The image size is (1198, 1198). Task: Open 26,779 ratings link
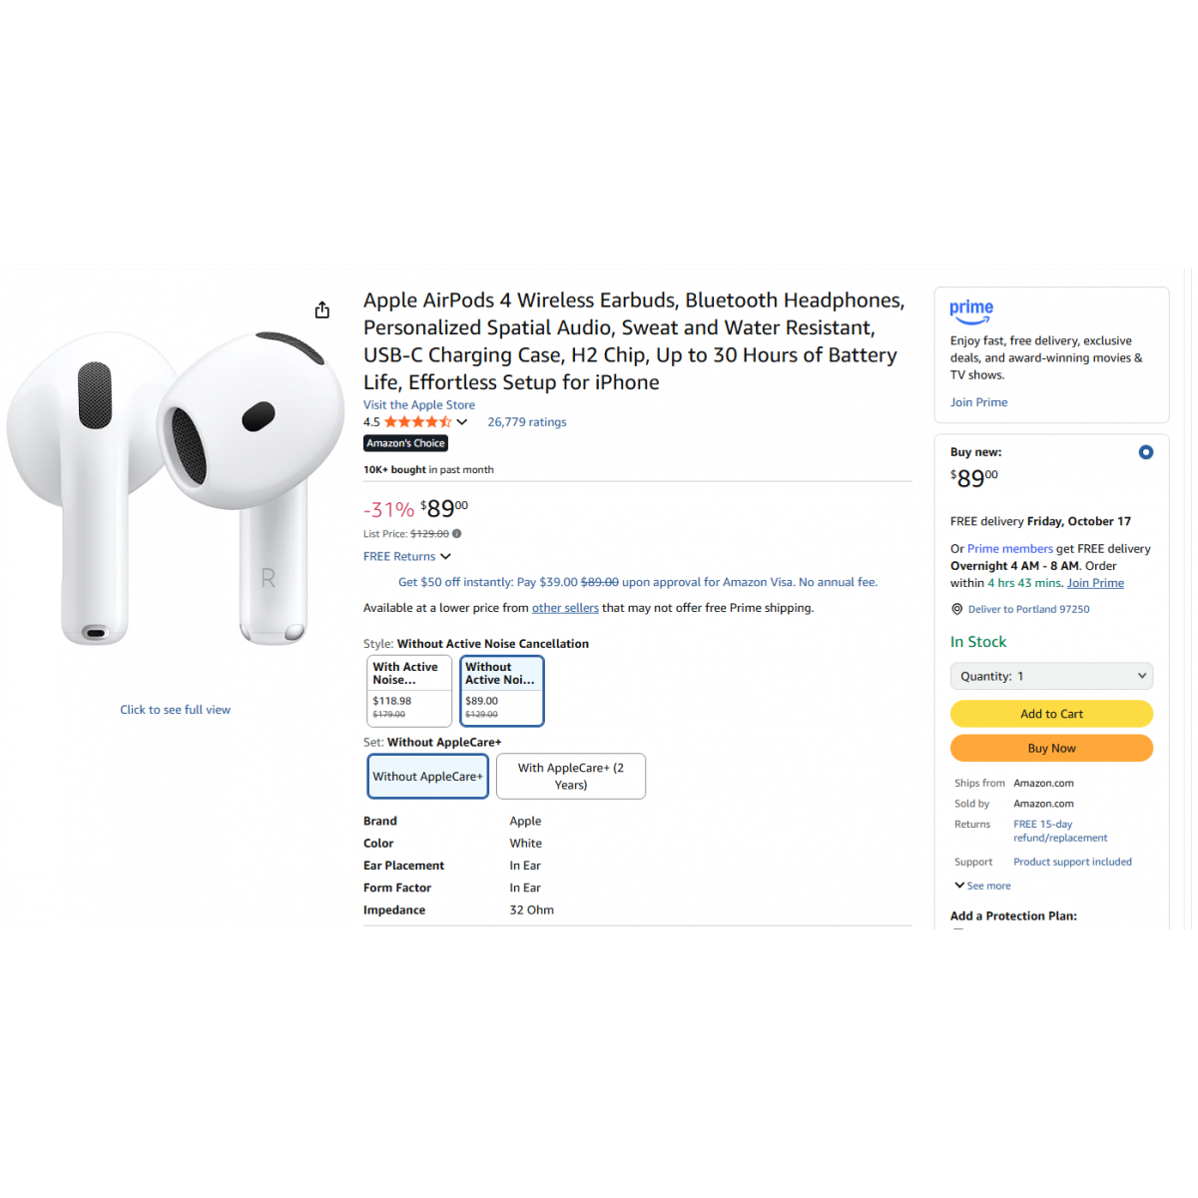(527, 422)
